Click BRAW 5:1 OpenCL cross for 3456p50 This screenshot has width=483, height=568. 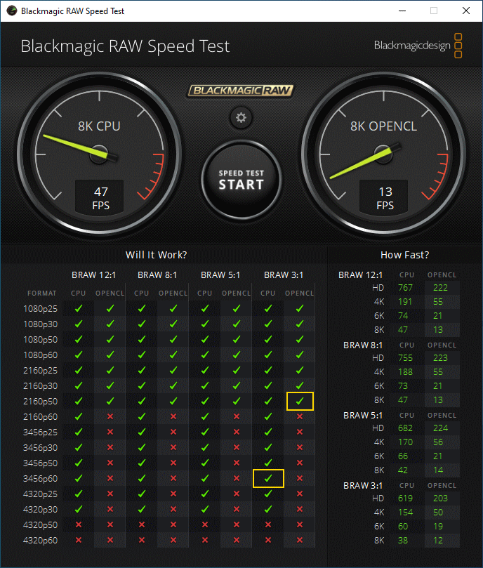[237, 463]
